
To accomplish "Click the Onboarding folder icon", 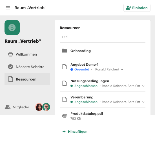I will pos(65,51).
